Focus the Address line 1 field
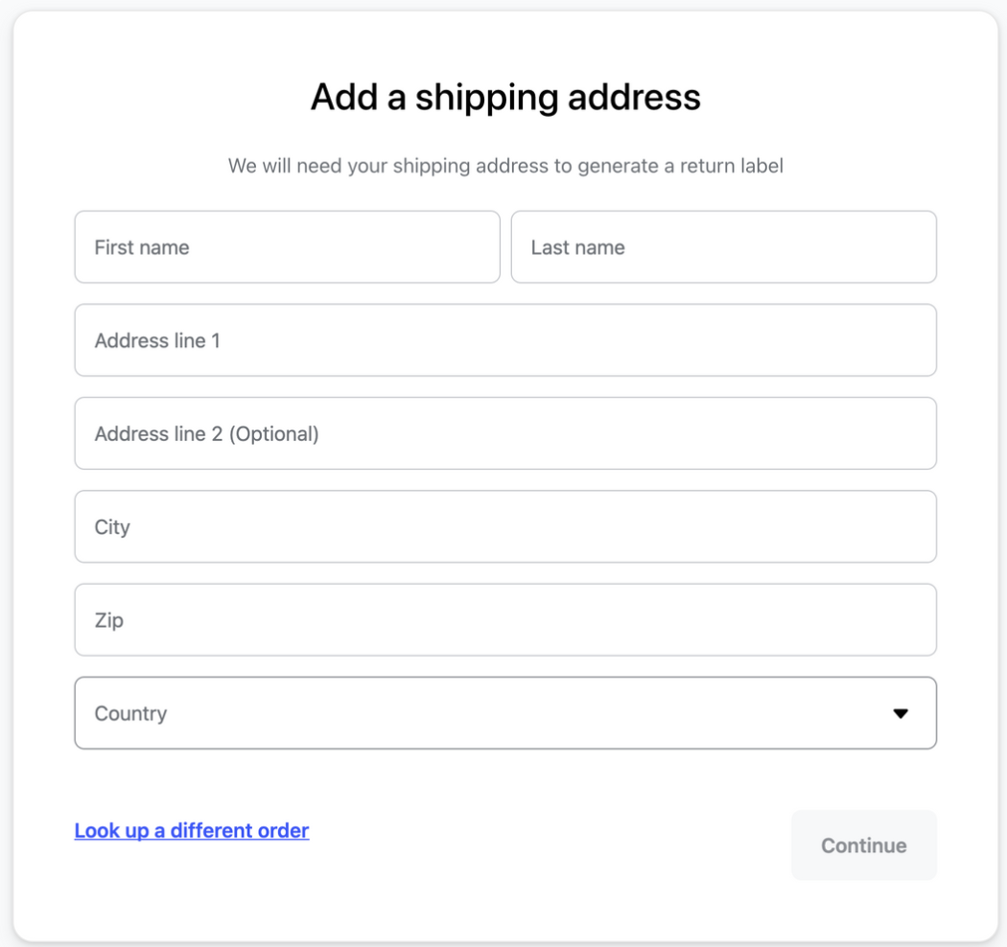Image resolution: width=1007 pixels, height=947 pixels. [x=505, y=340]
